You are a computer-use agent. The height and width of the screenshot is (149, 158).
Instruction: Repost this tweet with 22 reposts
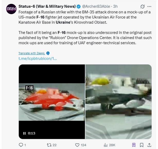pos(50,145)
